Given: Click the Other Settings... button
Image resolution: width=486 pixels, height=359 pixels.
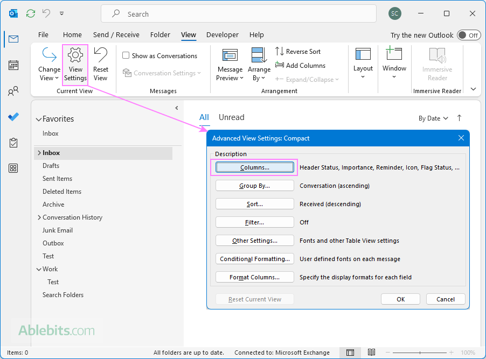Looking at the screenshot, I should pyautogui.click(x=255, y=241).
